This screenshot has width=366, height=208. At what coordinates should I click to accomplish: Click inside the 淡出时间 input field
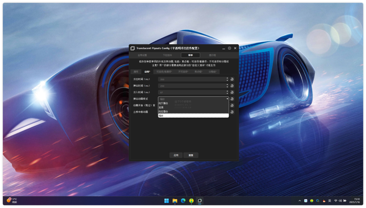(x=191, y=79)
